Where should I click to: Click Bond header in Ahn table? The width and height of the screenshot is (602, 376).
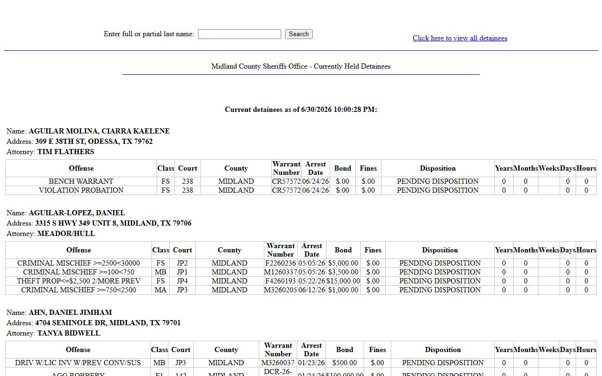click(x=345, y=350)
